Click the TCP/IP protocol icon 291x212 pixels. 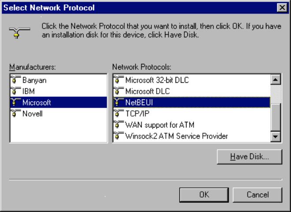(119, 113)
